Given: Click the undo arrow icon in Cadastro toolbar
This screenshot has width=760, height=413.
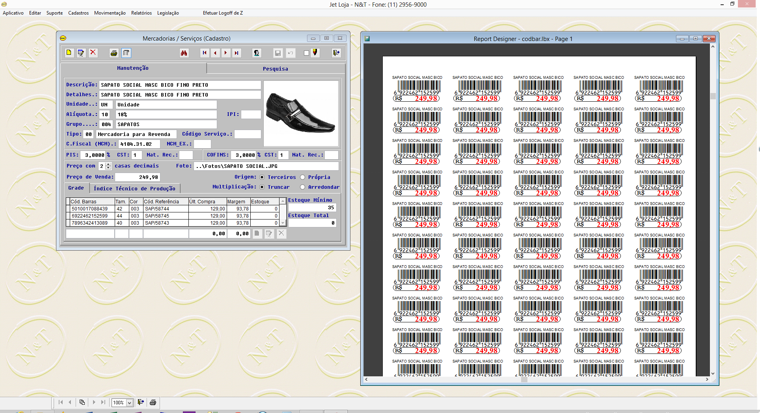Looking at the screenshot, I should 291,53.
